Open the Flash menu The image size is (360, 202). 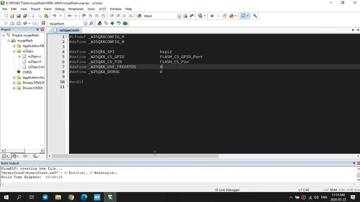[48, 9]
